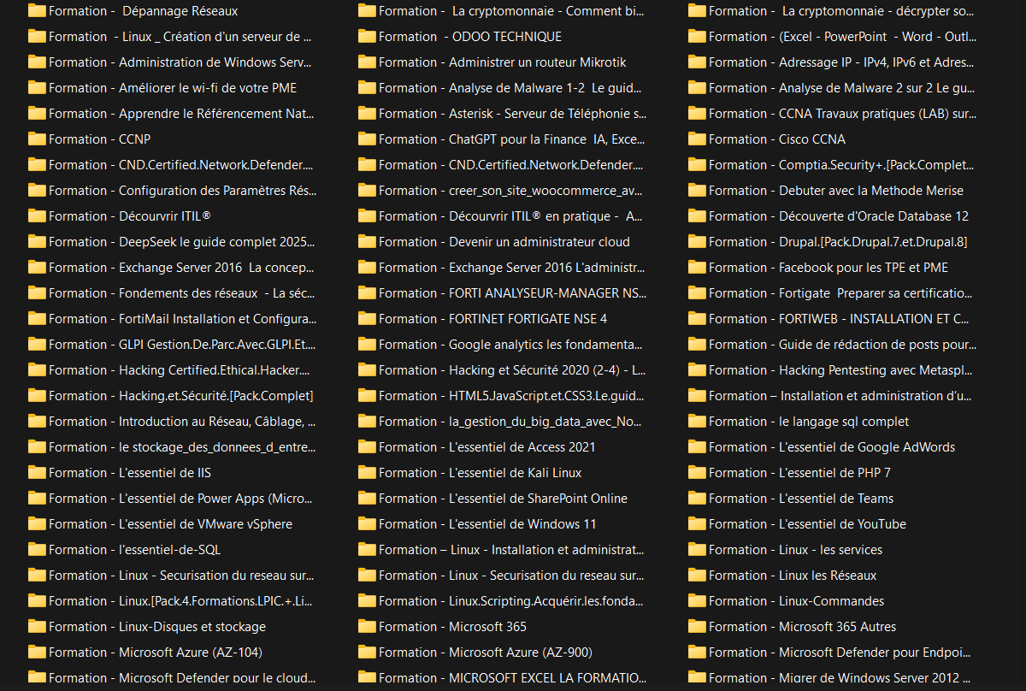
Task: Select the ChatGPT pour la Finance folder icon
Action: point(367,139)
